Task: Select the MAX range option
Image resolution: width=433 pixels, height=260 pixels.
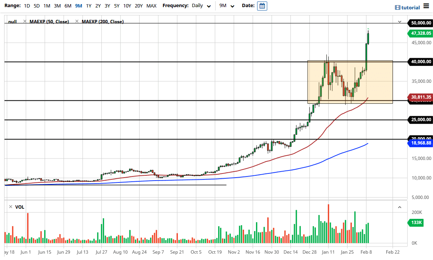Action: click(x=151, y=6)
